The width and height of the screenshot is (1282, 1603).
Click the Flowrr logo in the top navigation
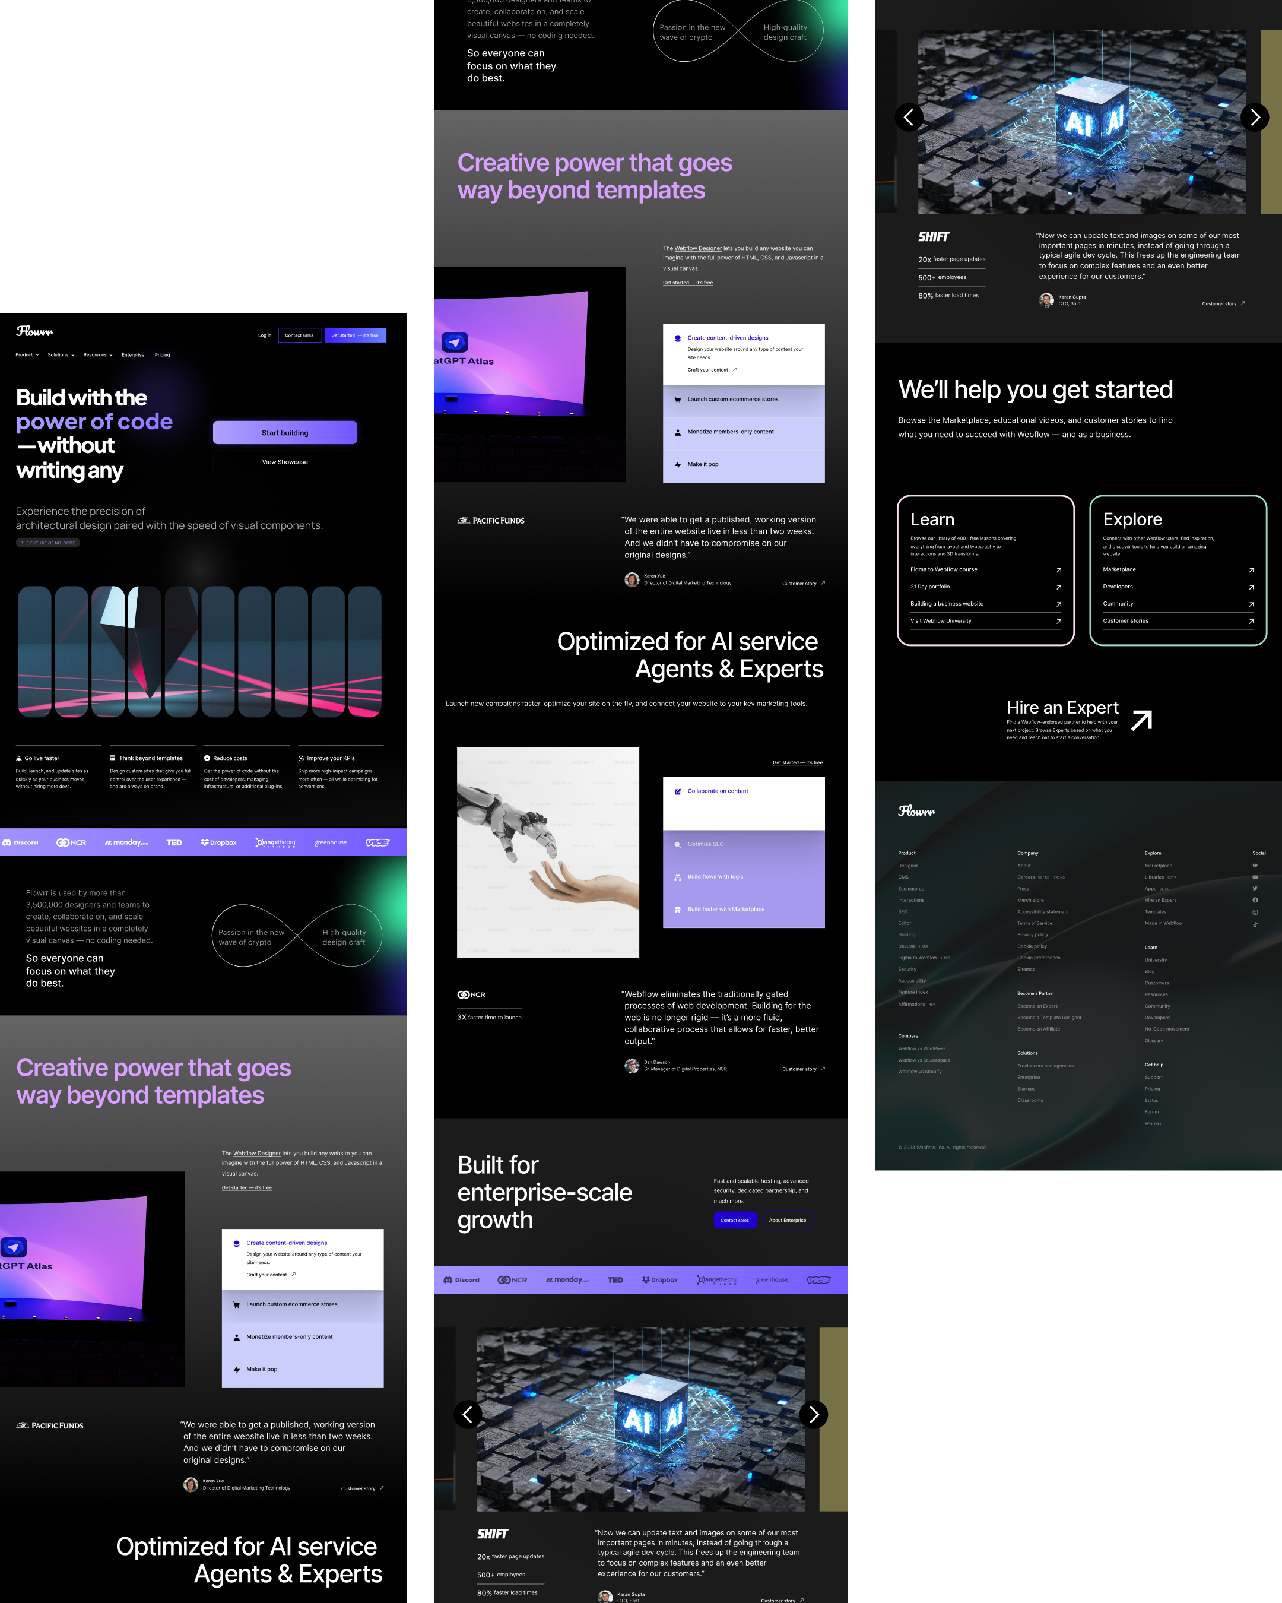pos(35,331)
